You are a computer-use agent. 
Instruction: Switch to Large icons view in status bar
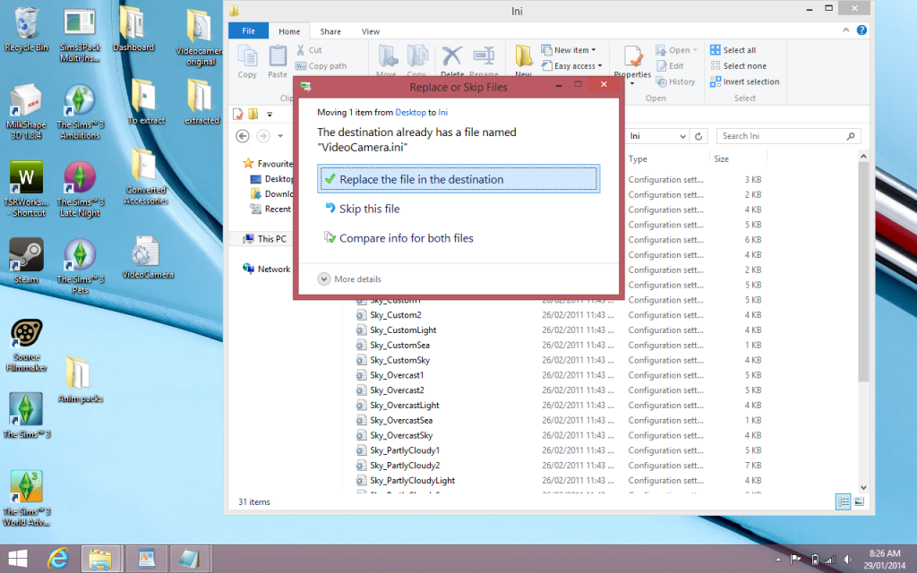(x=859, y=501)
